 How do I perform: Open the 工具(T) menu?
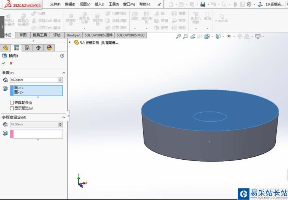click(x=114, y=4)
